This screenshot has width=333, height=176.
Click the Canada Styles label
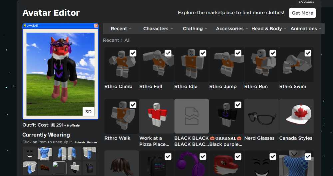pyautogui.click(x=296, y=138)
